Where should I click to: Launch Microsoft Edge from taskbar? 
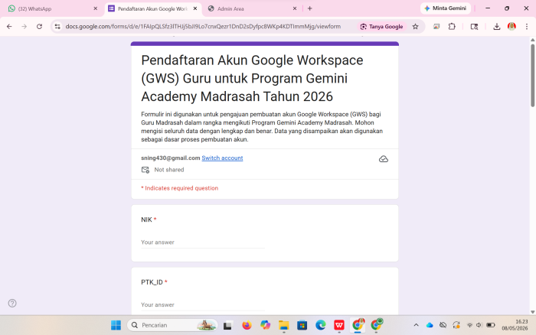click(320, 325)
